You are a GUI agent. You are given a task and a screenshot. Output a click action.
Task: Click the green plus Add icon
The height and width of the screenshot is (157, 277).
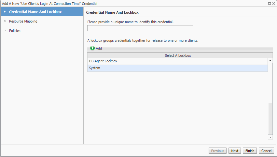(x=92, y=48)
